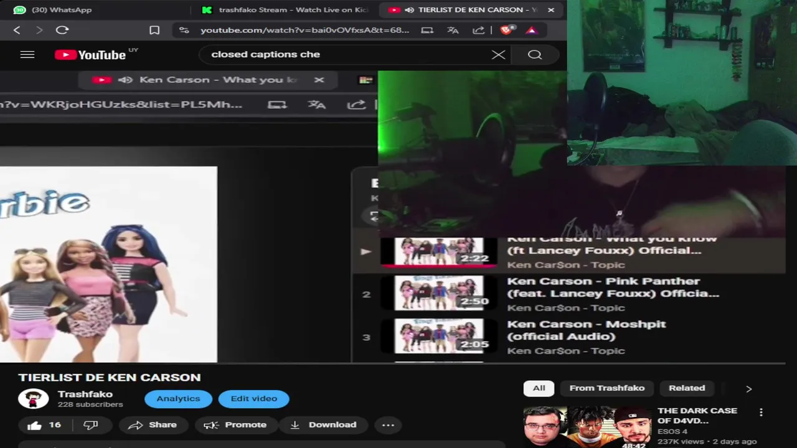Viewport: 797px width, 448px height.
Task: Select From Trashfako filter chip
Action: pyautogui.click(x=606, y=388)
